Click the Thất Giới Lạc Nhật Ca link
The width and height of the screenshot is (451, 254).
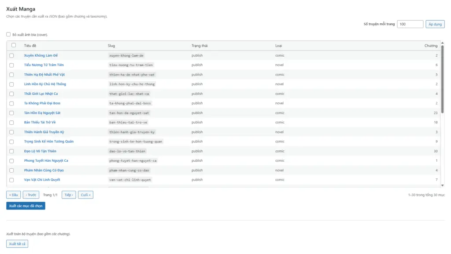(41, 94)
